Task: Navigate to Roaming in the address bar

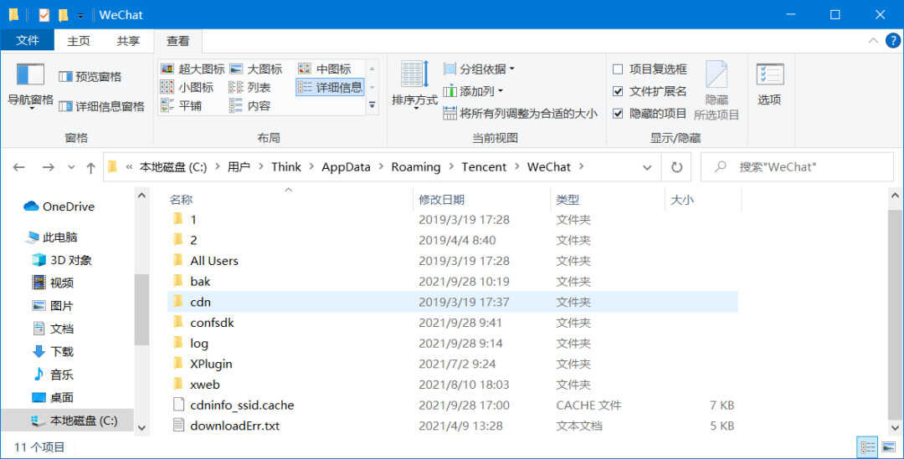Action: pyautogui.click(x=416, y=167)
